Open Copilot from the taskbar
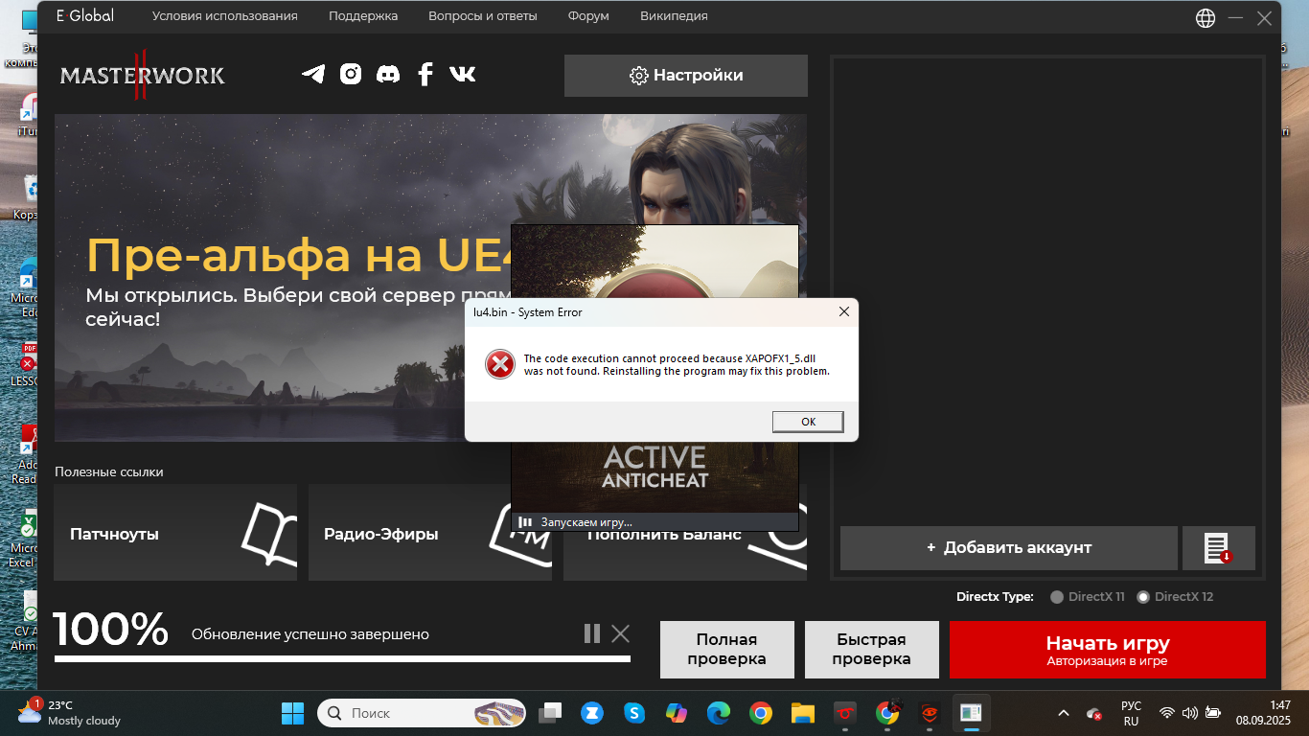 pyautogui.click(x=677, y=713)
